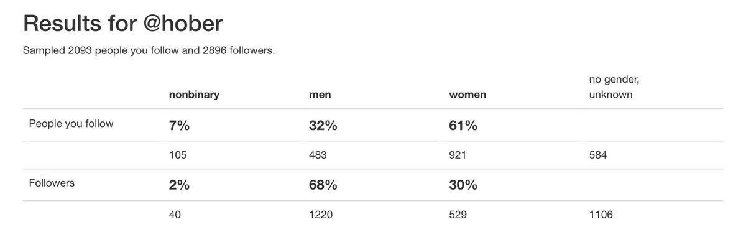
Task: Click the 61% women follow percentage
Action: click(463, 125)
